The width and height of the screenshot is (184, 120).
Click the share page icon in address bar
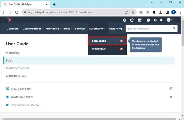tap(126, 12)
